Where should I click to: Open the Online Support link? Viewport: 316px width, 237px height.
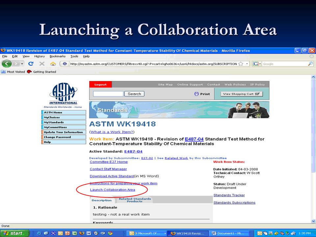pyautogui.click(x=190, y=85)
